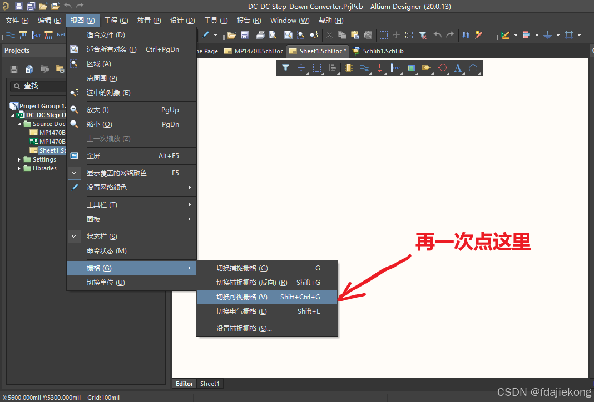Click the Sheet1 tab at bottom
The image size is (594, 402).
210,384
